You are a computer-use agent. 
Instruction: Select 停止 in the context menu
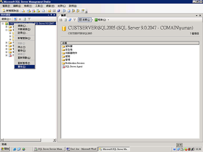coord(24,47)
